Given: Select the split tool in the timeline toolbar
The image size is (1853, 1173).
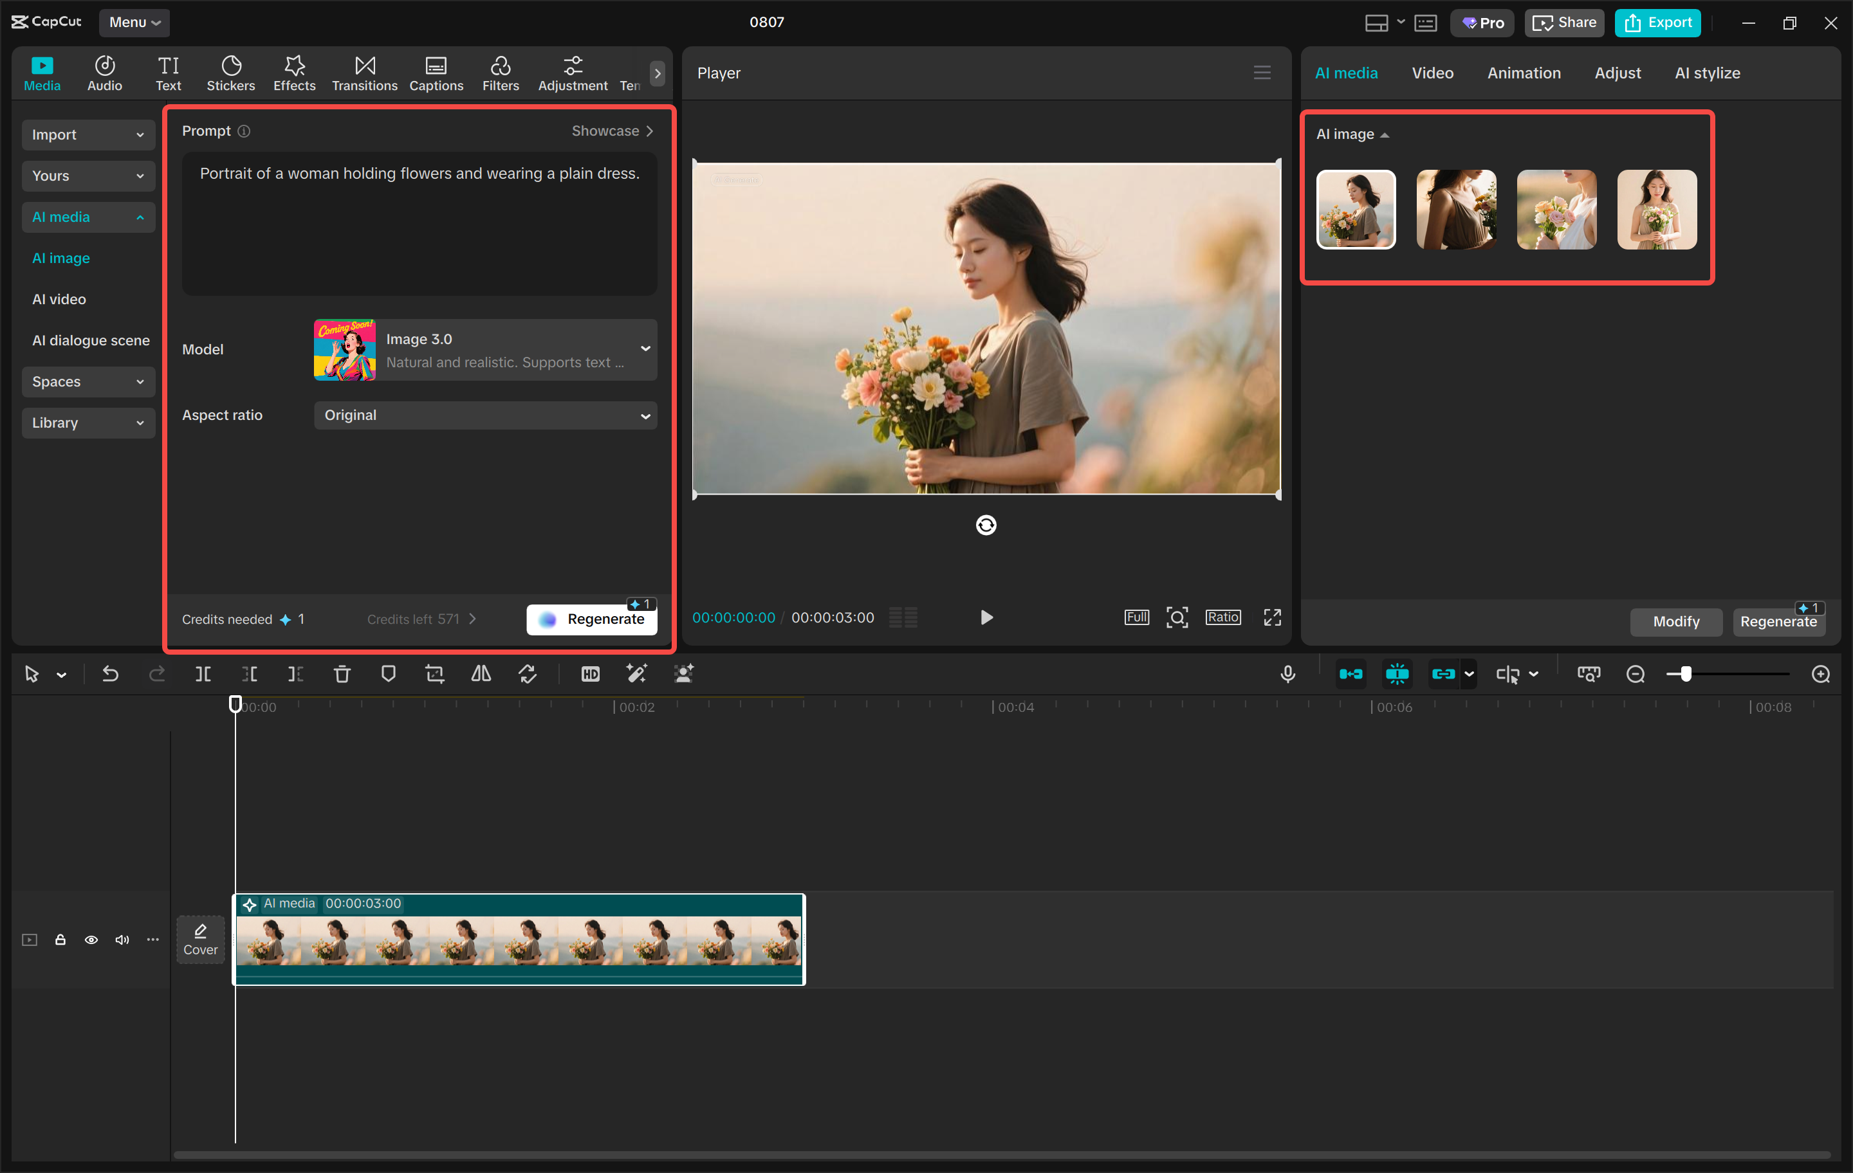Looking at the screenshot, I should point(203,673).
